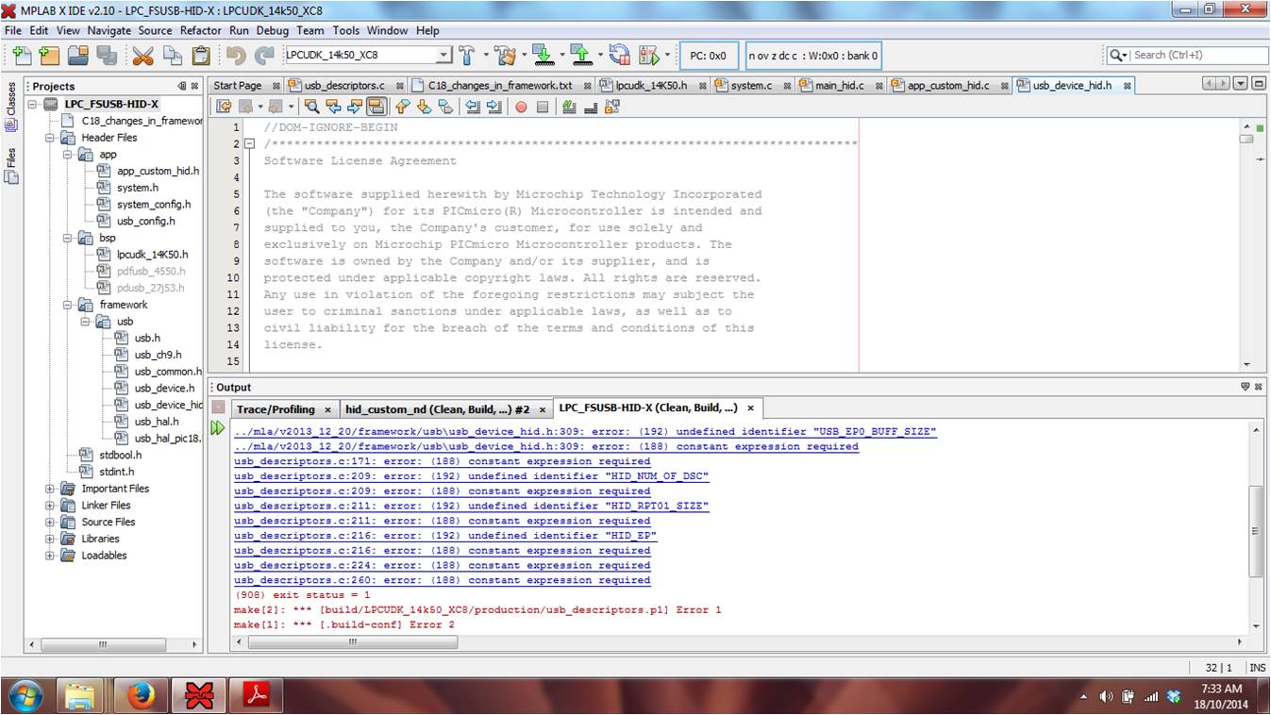Click the Build Project hammer icon
The height and width of the screenshot is (715, 1271).
tap(466, 56)
